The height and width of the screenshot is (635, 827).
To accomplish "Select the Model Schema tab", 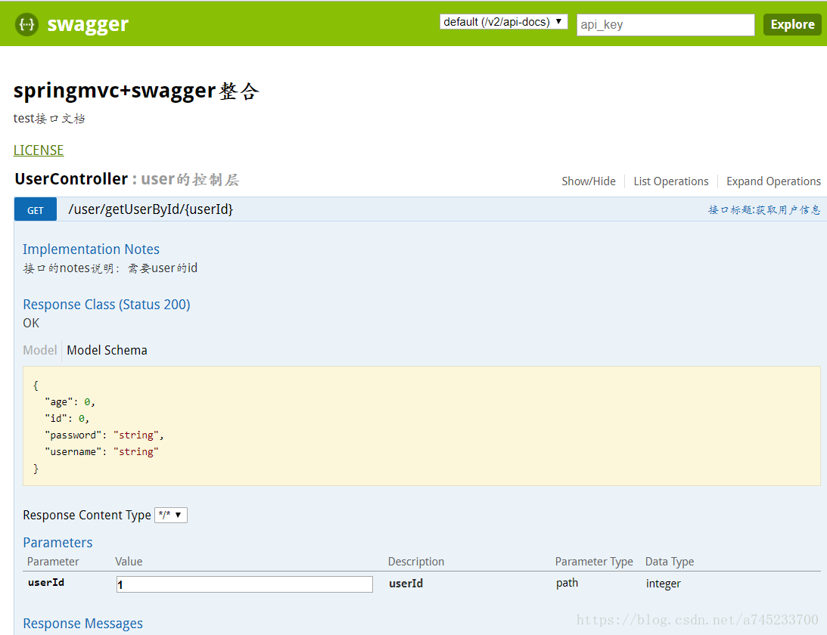I will point(107,350).
